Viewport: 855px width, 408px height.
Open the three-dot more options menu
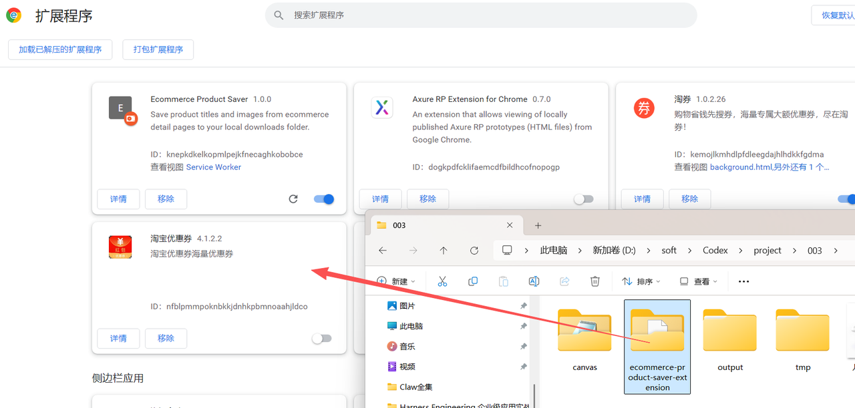[x=743, y=281]
